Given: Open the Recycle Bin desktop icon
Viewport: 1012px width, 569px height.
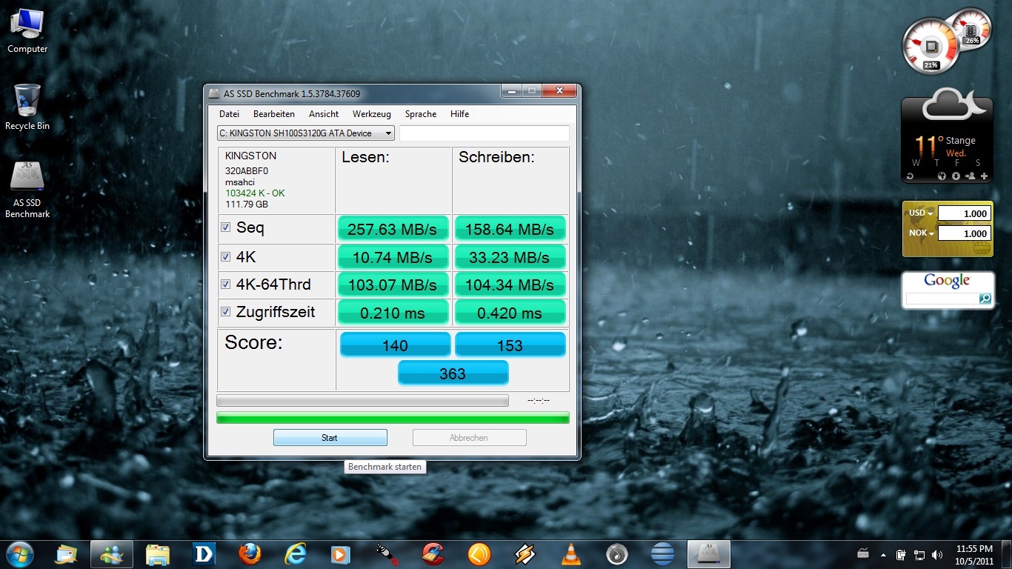Looking at the screenshot, I should pyautogui.click(x=27, y=107).
